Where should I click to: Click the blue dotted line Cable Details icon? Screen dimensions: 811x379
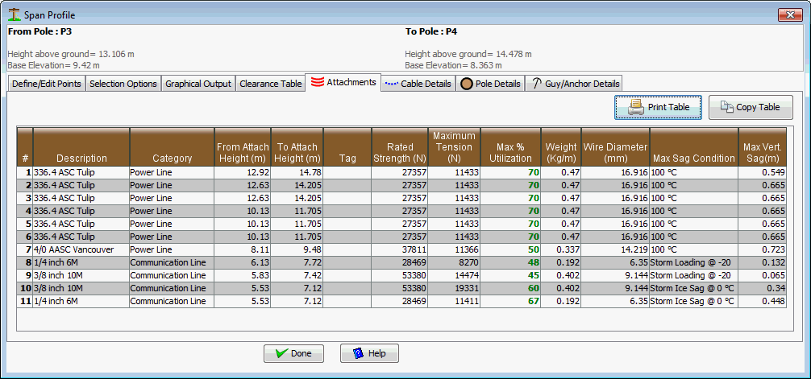[x=391, y=84]
